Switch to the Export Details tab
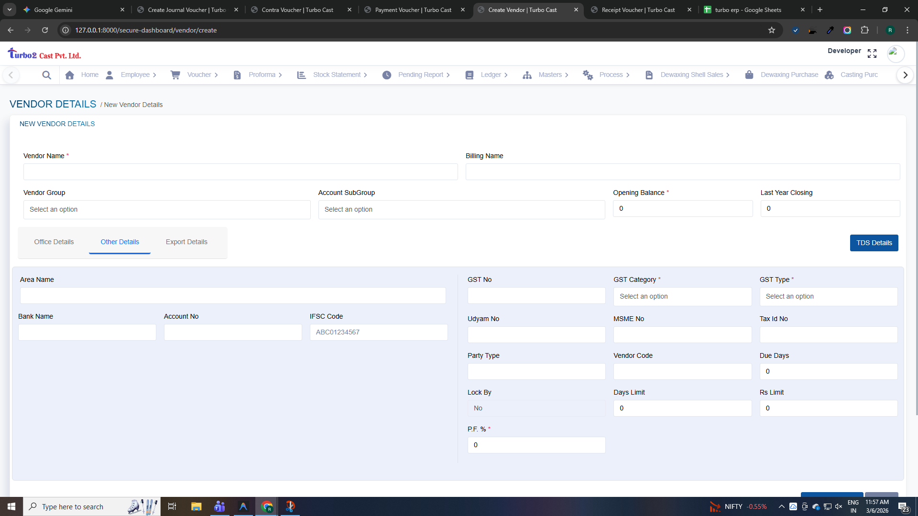The image size is (918, 516). (x=186, y=242)
